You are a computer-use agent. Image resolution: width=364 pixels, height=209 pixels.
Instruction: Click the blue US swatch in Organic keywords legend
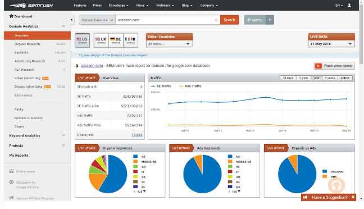[135, 157]
